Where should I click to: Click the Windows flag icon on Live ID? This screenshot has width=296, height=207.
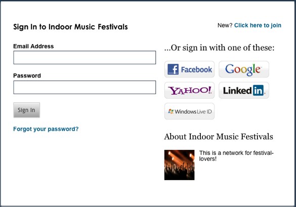click(171, 111)
